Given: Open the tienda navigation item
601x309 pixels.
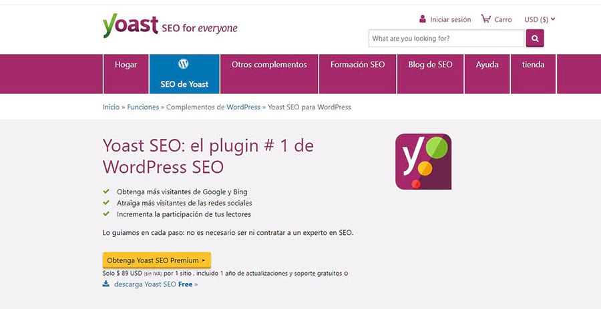Looking at the screenshot, I should (533, 65).
